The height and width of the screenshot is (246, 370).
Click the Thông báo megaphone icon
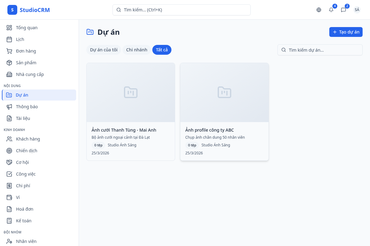[x=9, y=107]
